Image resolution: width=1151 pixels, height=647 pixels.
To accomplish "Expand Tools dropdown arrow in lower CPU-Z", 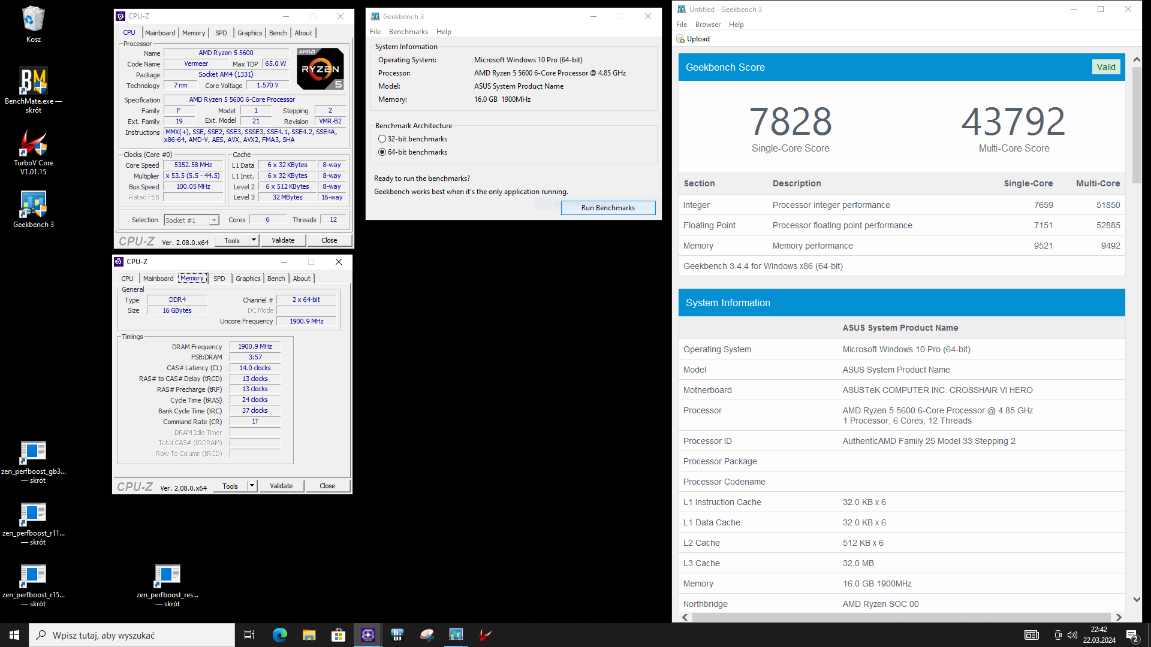I will tap(252, 486).
